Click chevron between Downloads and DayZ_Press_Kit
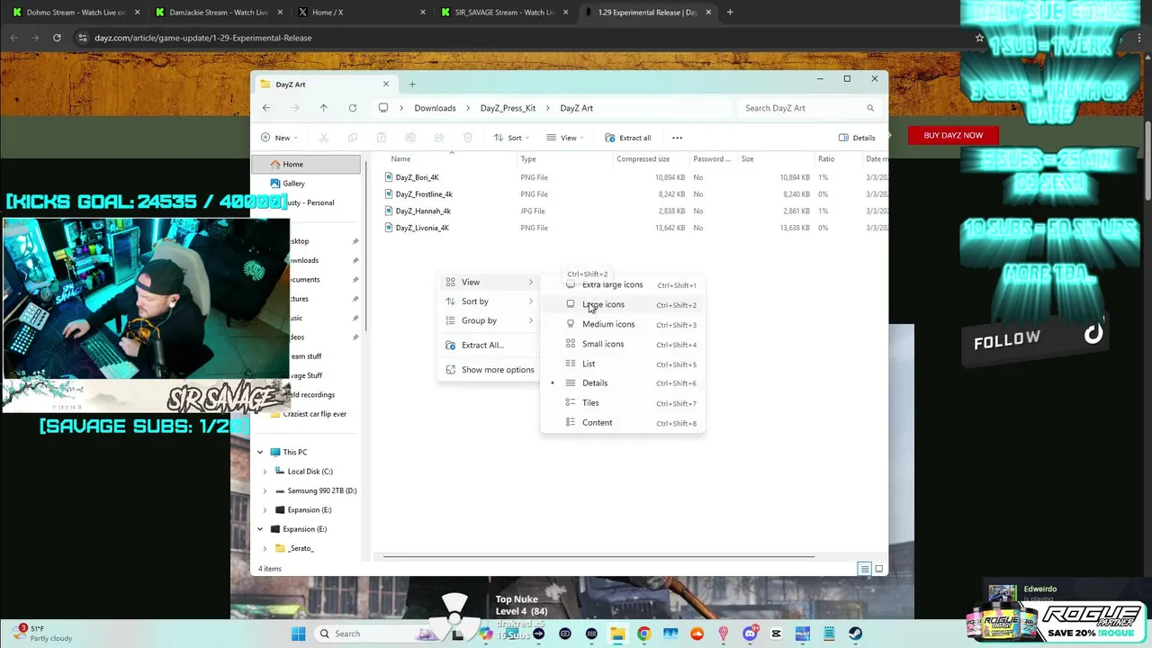Viewport: 1152px width, 648px height. 468,108
